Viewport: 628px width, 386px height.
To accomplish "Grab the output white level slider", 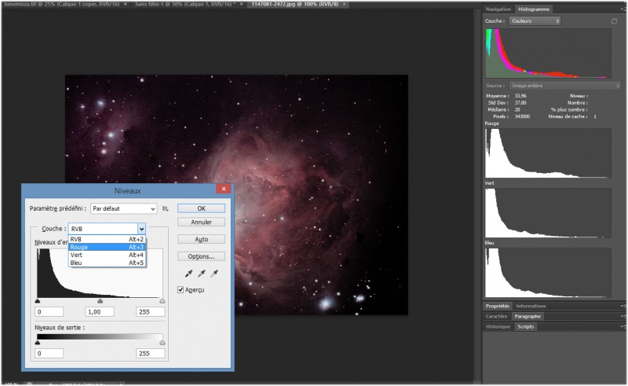I will 162,343.
